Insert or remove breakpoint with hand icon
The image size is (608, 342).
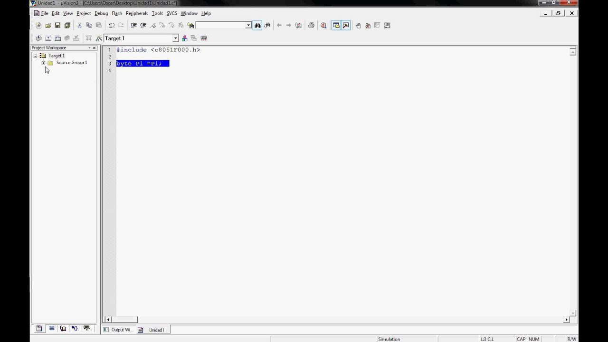[358, 25]
